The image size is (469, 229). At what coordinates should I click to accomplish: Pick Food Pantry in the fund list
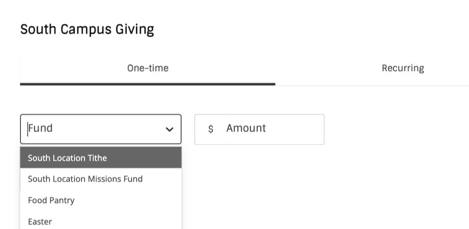pyautogui.click(x=51, y=200)
